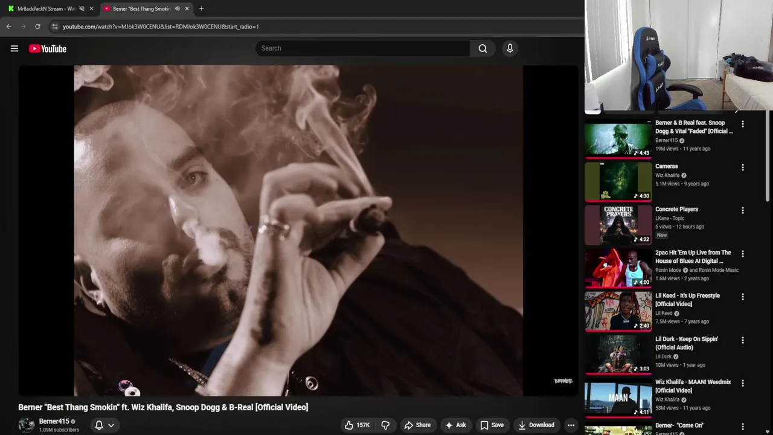Screen dimensions: 773x435
Task: Open the Concrete Players thumbnail
Action: 618,225
